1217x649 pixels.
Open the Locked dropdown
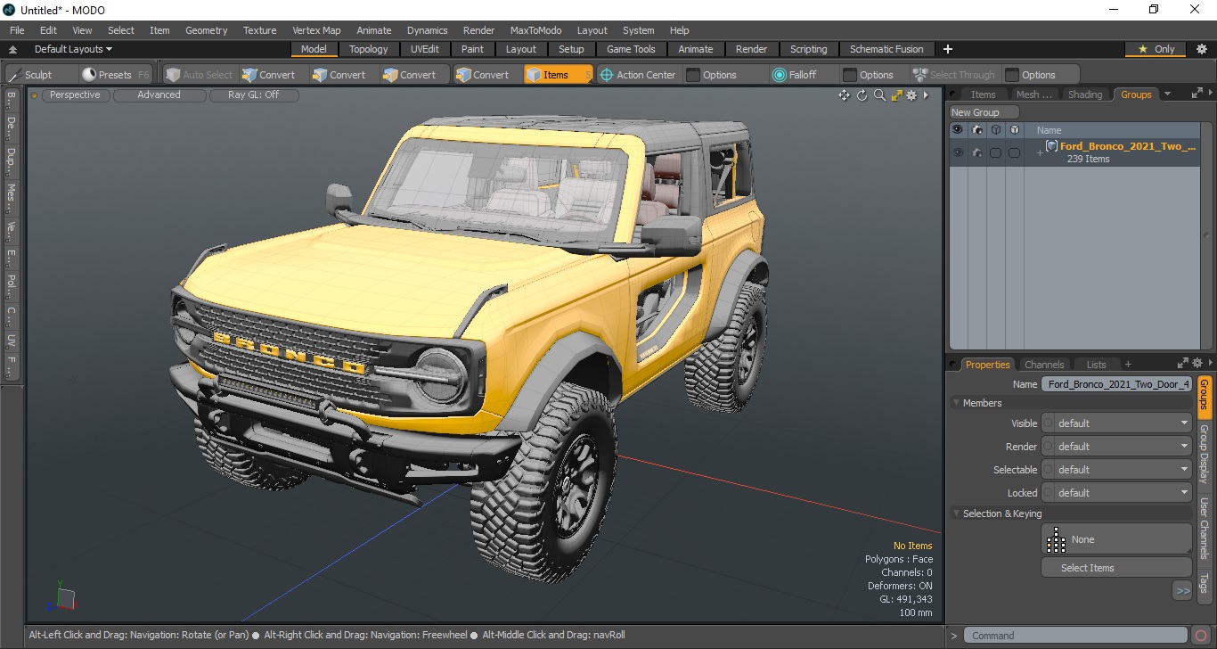click(1116, 493)
